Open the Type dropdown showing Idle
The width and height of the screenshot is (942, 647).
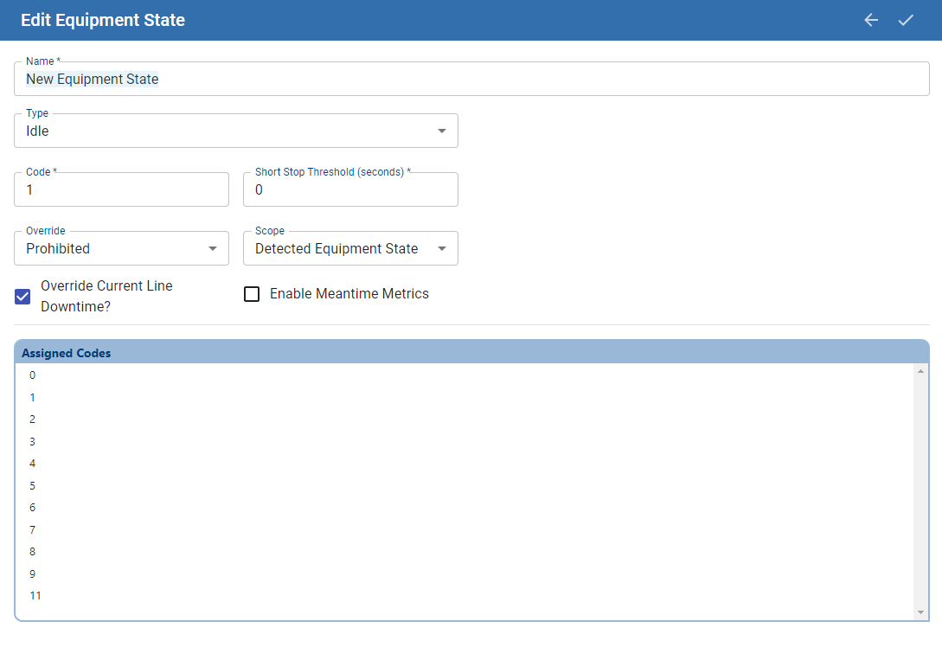(235, 131)
